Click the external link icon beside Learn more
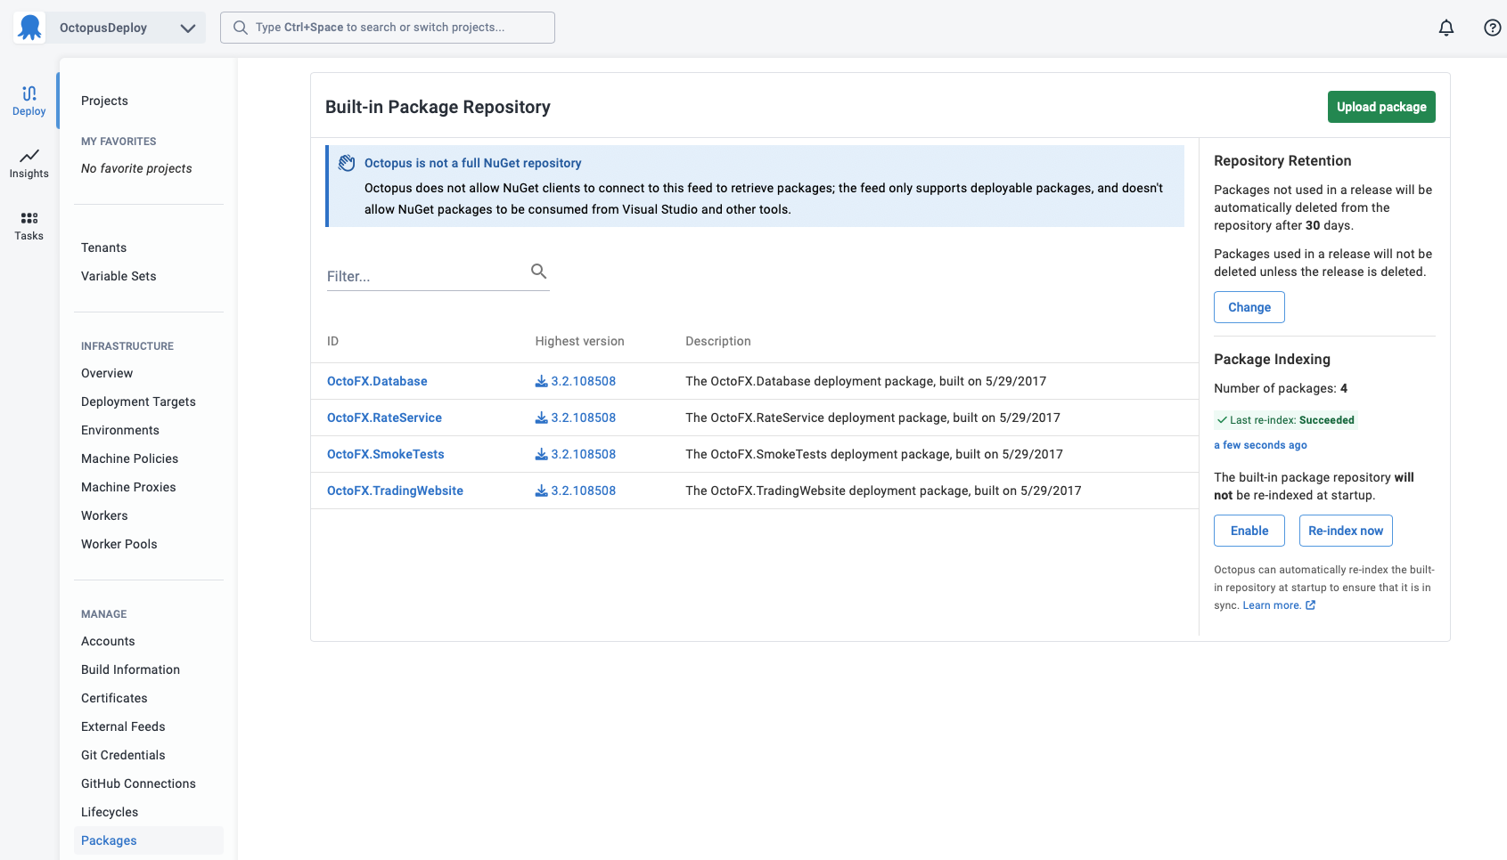This screenshot has height=860, width=1507. [x=1311, y=605]
